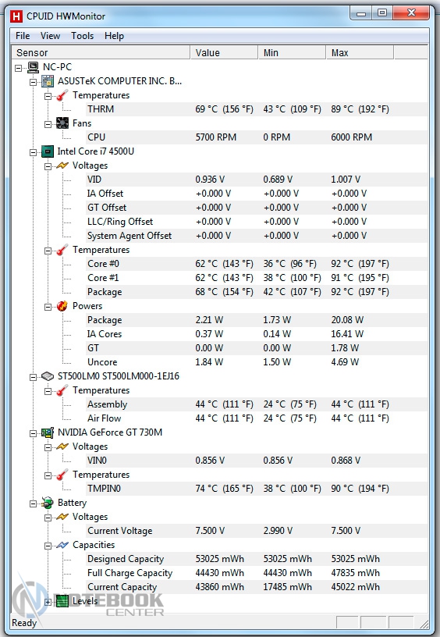The width and height of the screenshot is (440, 637).
Task: Click the 5700 RPM fan value
Action: tap(216, 137)
